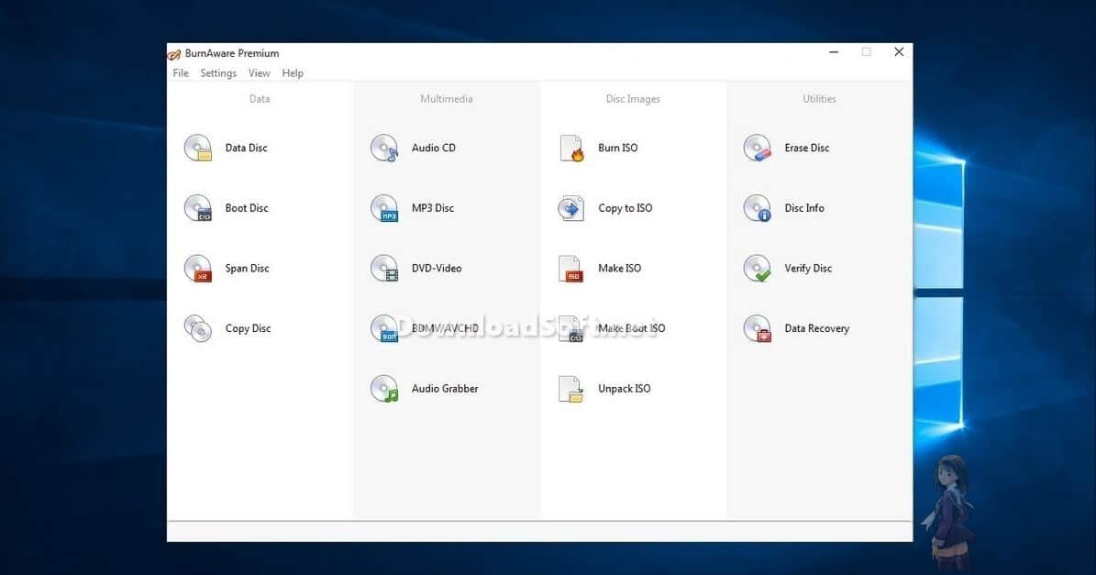Viewport: 1096px width, 575px height.
Task: Click the Utilities column header
Action: click(x=819, y=99)
